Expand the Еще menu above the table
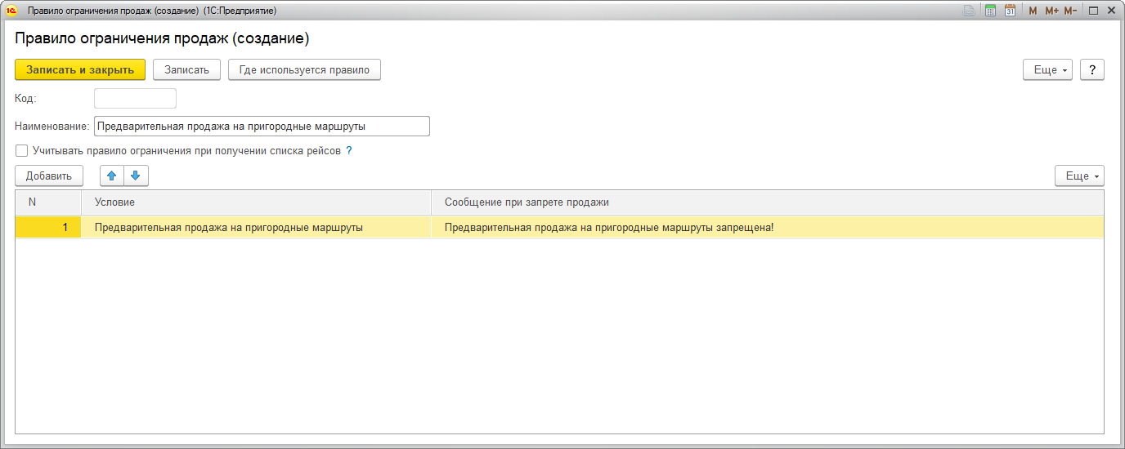This screenshot has height=449, width=1125. (1079, 176)
